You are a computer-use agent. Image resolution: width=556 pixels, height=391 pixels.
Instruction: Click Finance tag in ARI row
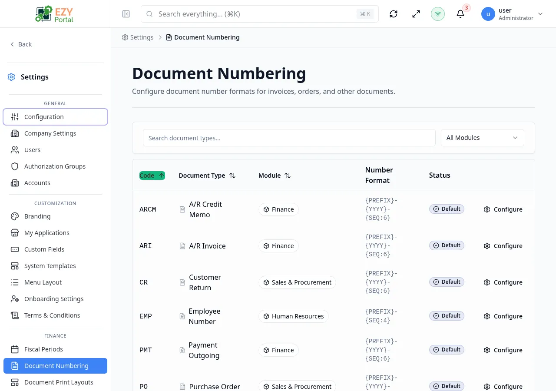pyautogui.click(x=278, y=246)
